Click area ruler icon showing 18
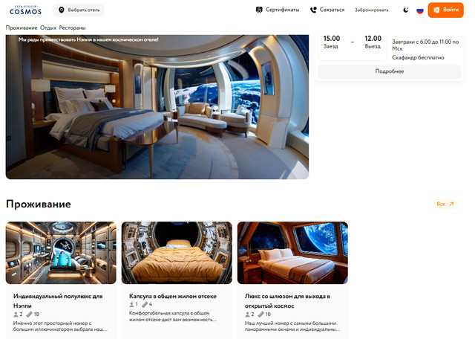The image size is (475, 339). 29,314
